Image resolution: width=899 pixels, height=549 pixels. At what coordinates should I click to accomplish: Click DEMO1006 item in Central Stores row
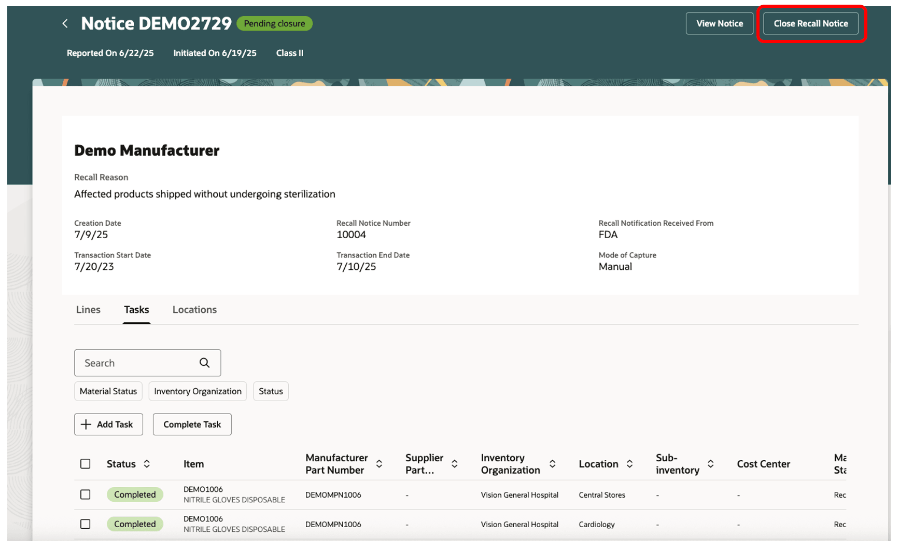click(x=203, y=489)
